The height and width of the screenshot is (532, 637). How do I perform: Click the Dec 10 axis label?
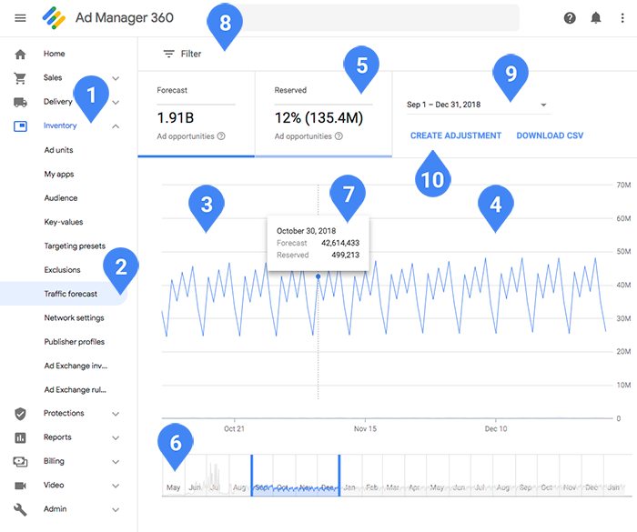[496, 429]
